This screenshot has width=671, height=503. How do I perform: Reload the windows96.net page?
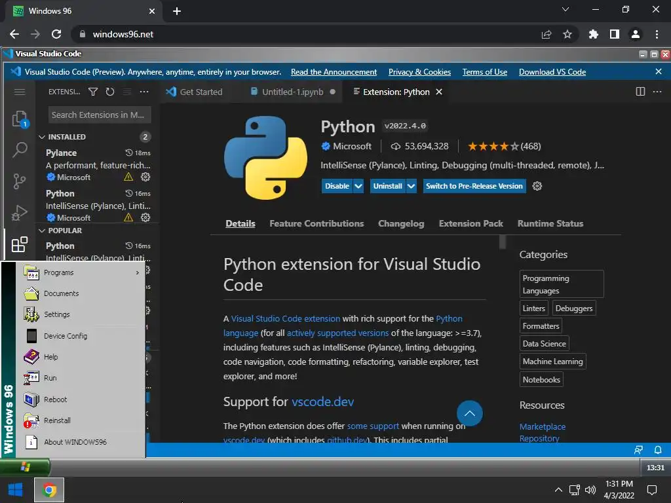click(x=56, y=34)
